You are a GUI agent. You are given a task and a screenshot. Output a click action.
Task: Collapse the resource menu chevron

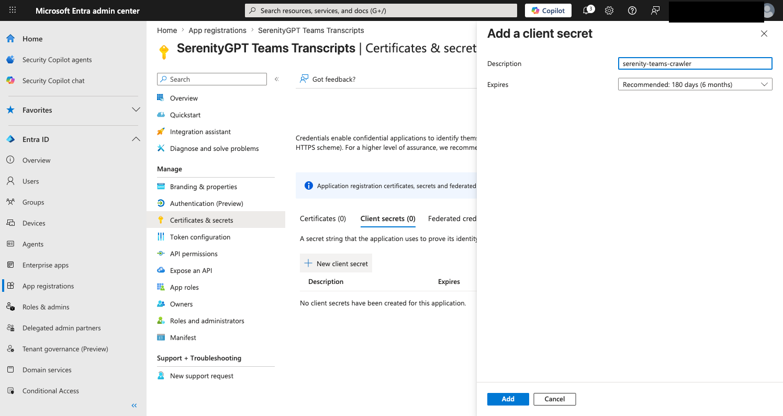pyautogui.click(x=277, y=79)
